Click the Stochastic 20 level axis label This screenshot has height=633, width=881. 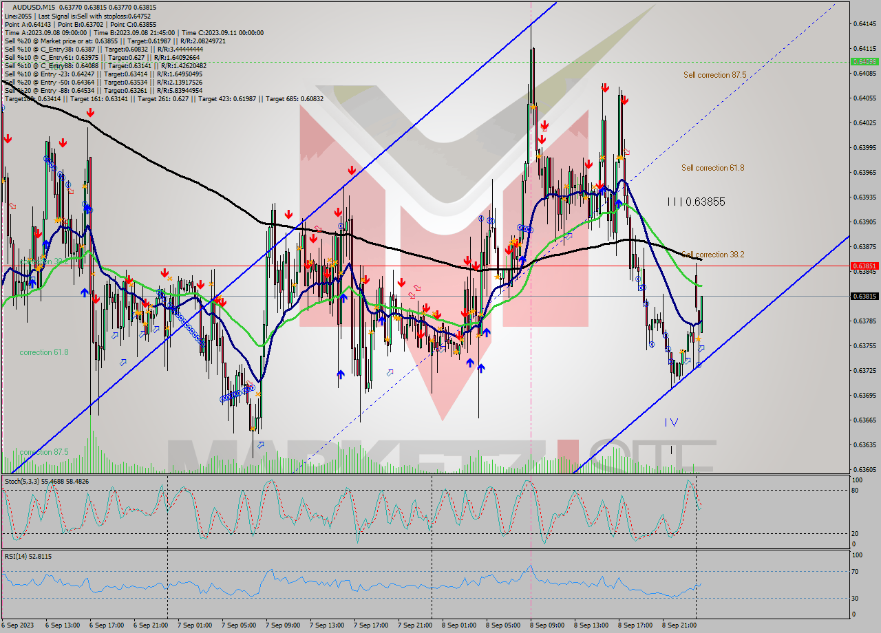[856, 533]
